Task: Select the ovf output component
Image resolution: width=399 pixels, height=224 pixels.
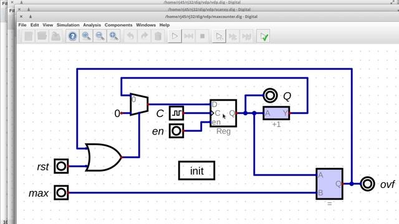Action: click(x=367, y=184)
